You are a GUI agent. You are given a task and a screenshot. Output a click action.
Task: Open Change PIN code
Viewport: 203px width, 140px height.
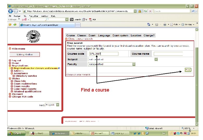(22, 96)
